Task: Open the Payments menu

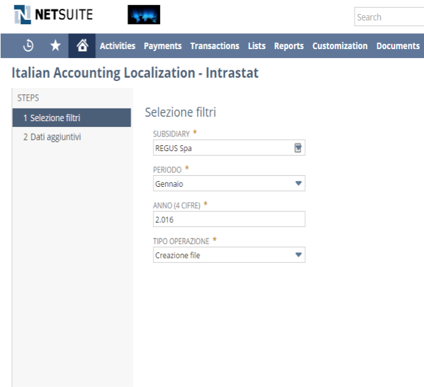Action: point(163,46)
